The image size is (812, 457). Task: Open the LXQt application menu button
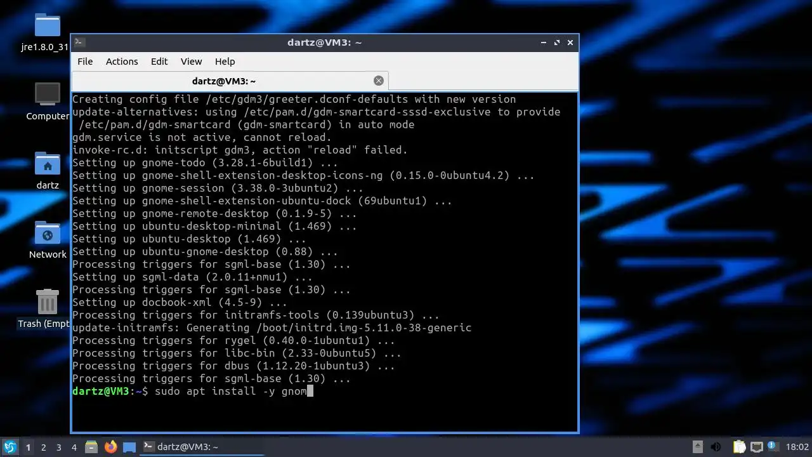tap(10, 447)
